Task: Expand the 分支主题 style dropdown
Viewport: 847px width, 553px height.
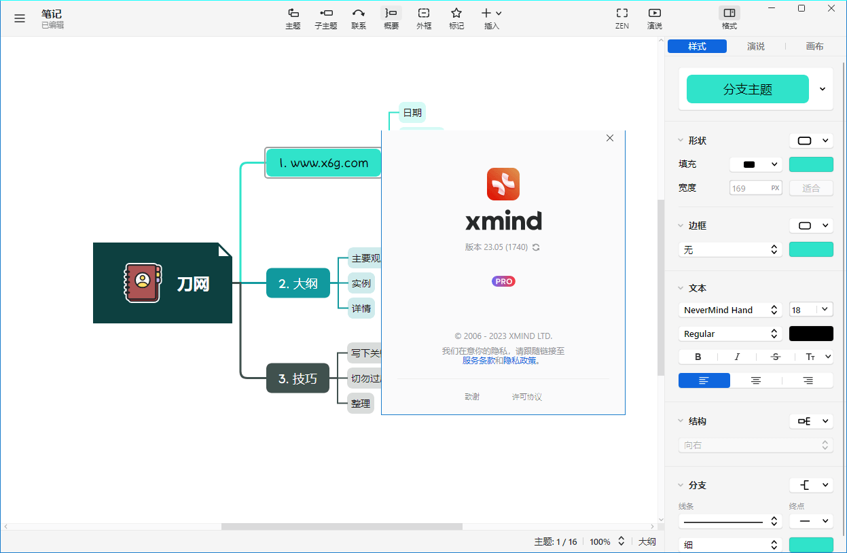Action: (824, 89)
